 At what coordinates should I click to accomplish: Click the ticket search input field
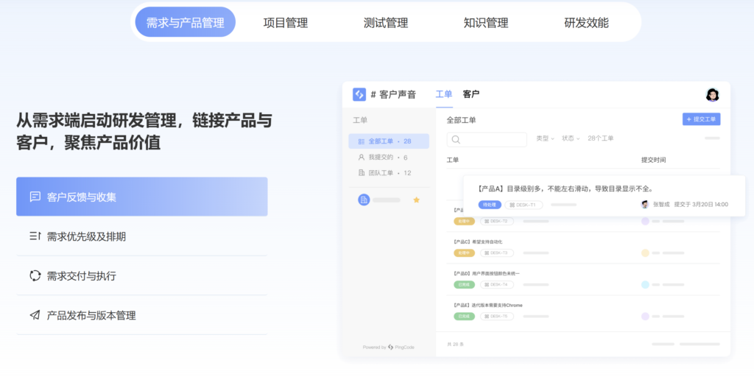pos(487,139)
